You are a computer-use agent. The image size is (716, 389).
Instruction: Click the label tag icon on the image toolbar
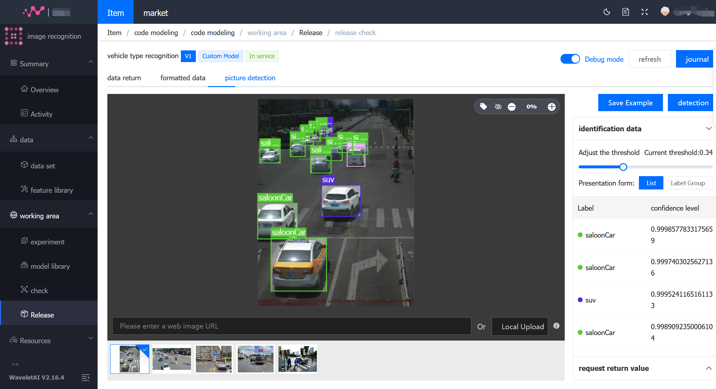coord(483,106)
